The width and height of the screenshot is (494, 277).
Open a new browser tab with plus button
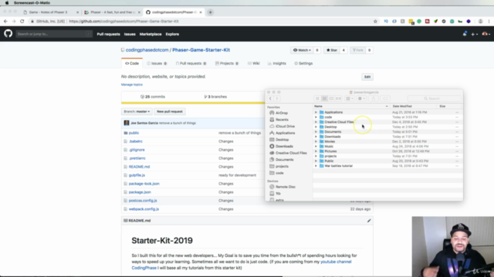210,12
